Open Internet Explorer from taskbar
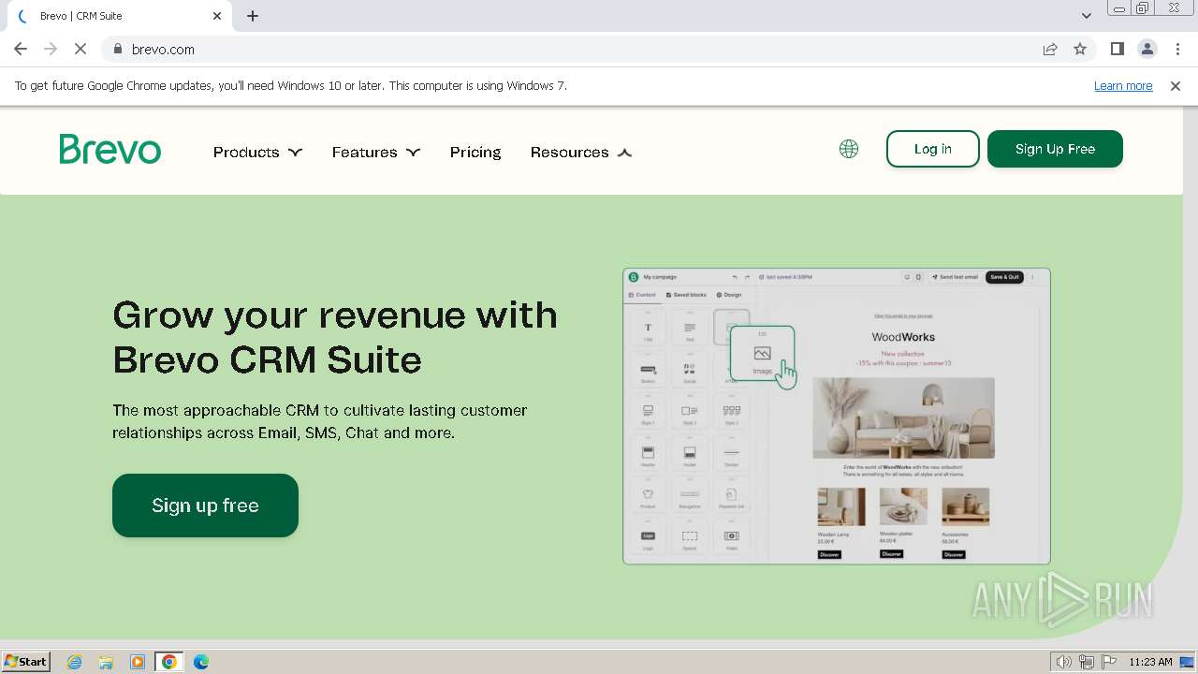 click(x=75, y=662)
